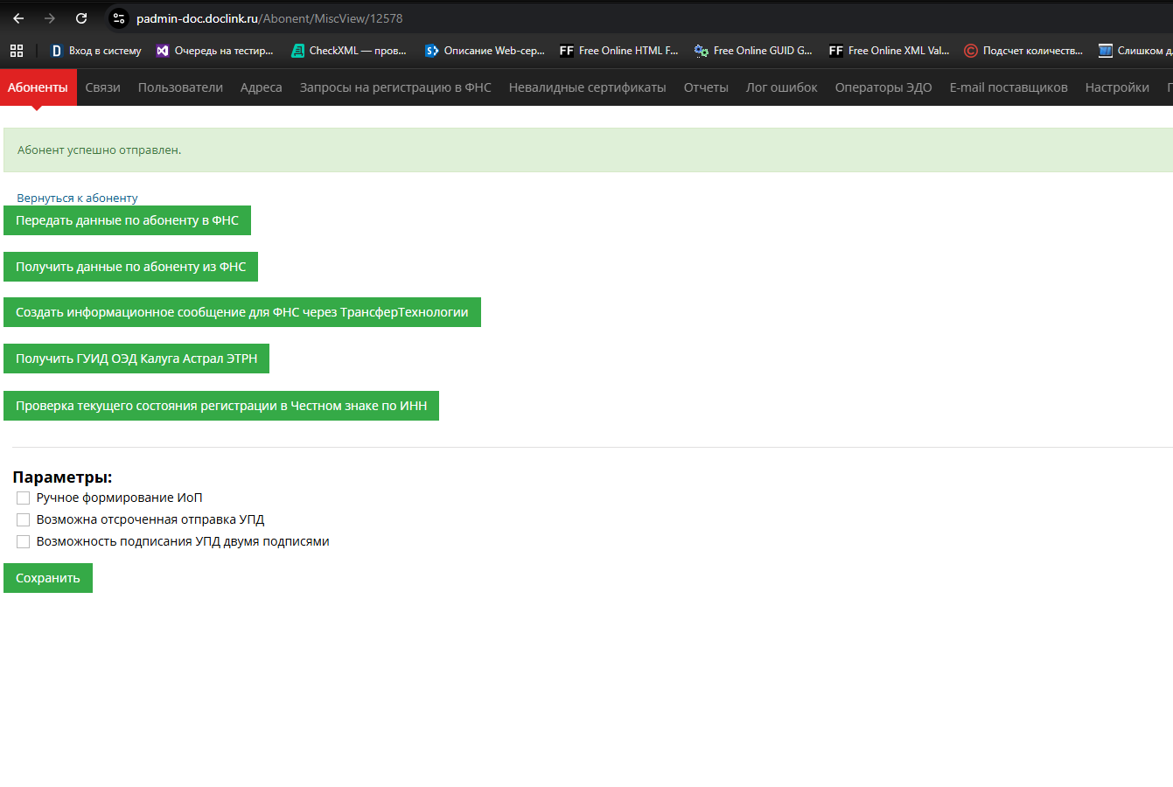Click 'Получить данные по абоненту из ФНС'
The height and width of the screenshot is (787, 1173).
(130, 267)
